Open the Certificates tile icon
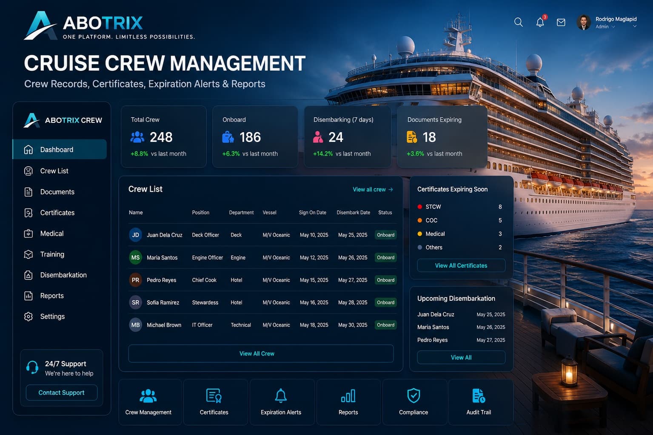The height and width of the screenshot is (435, 653). click(x=214, y=396)
